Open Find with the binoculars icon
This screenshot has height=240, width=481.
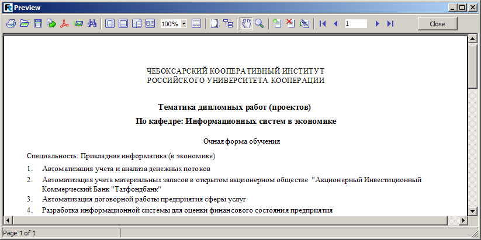92,23
